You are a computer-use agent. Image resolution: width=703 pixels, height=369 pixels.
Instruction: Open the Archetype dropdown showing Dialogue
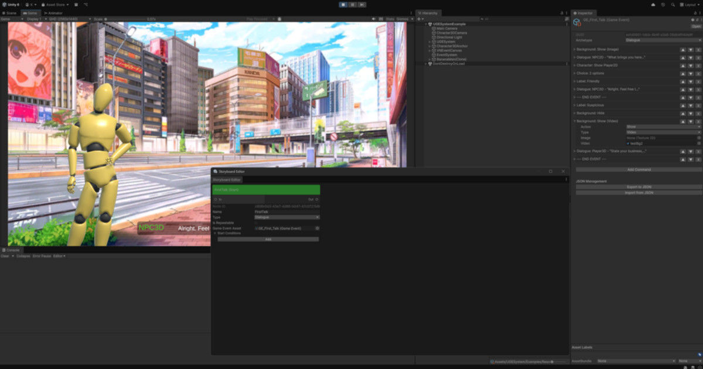(663, 40)
